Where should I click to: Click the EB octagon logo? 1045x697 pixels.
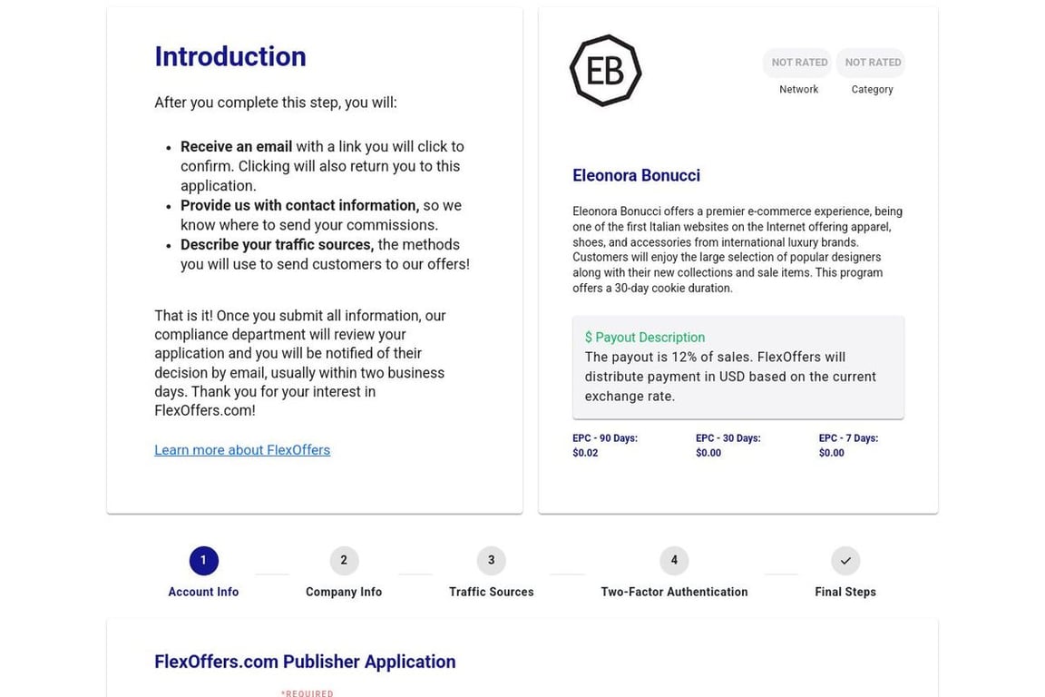(605, 71)
